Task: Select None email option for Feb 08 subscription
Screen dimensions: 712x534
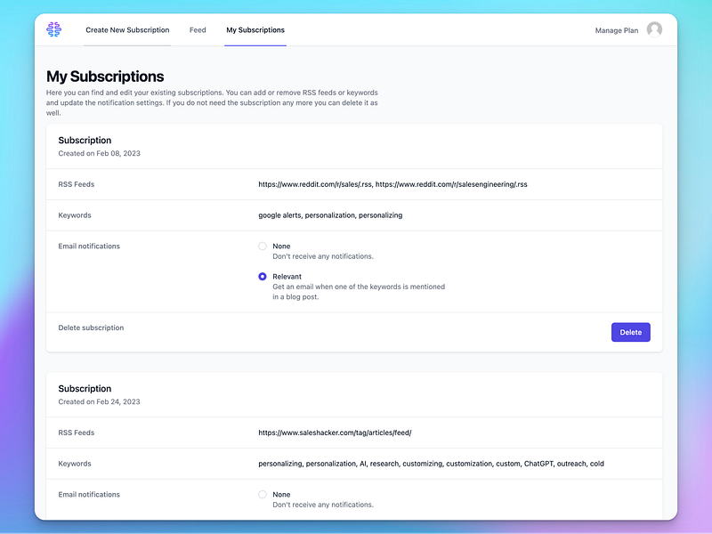Action: pyautogui.click(x=263, y=247)
